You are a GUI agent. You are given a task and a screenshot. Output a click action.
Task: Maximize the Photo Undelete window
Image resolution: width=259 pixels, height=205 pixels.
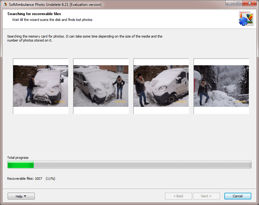238,3
